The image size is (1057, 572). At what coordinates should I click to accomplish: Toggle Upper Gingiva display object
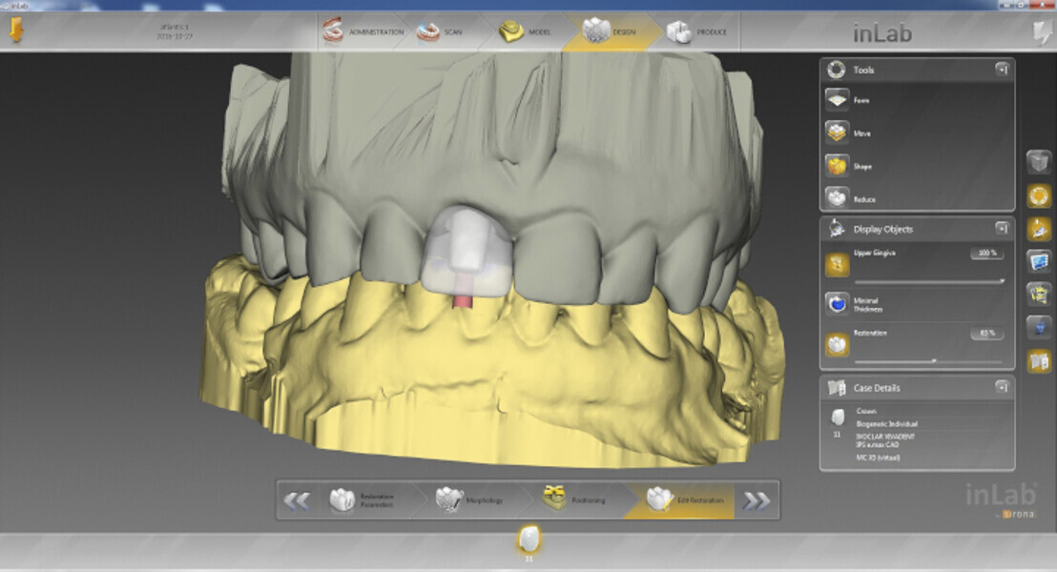point(838,264)
